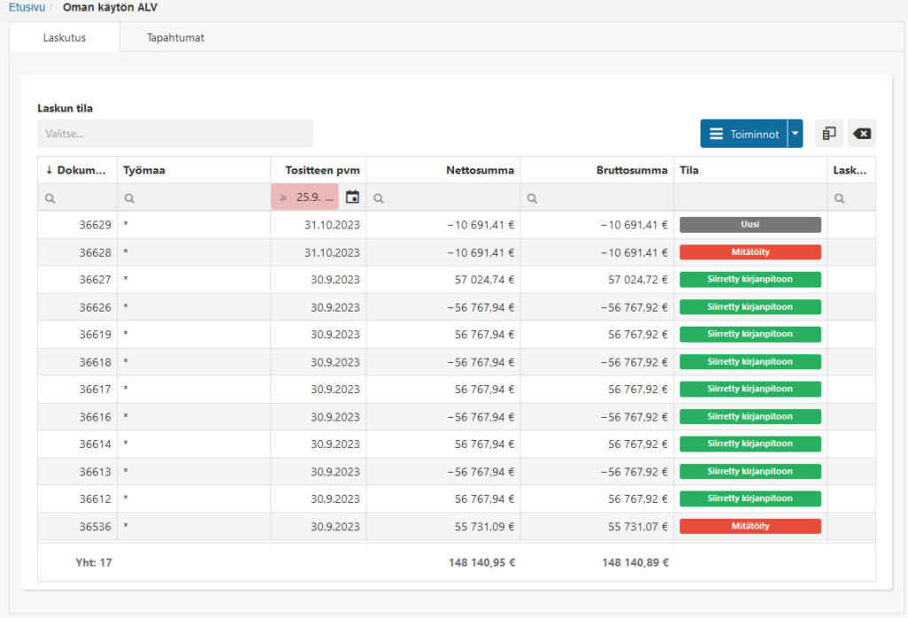Click the date filter operator arrow

tap(284, 197)
